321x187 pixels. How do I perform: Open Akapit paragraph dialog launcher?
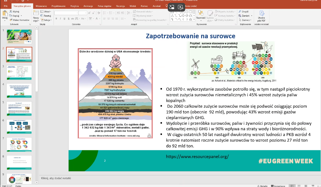tap(168, 24)
